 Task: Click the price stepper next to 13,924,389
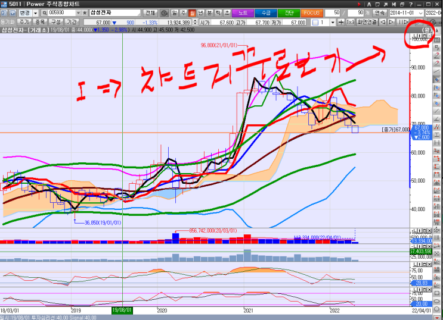point(194,22)
